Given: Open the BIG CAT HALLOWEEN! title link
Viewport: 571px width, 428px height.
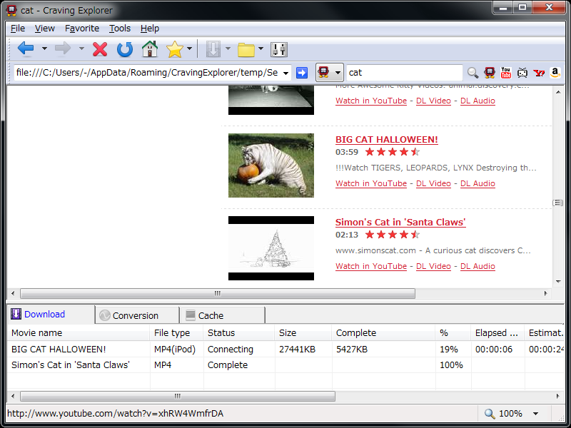Looking at the screenshot, I should point(387,139).
